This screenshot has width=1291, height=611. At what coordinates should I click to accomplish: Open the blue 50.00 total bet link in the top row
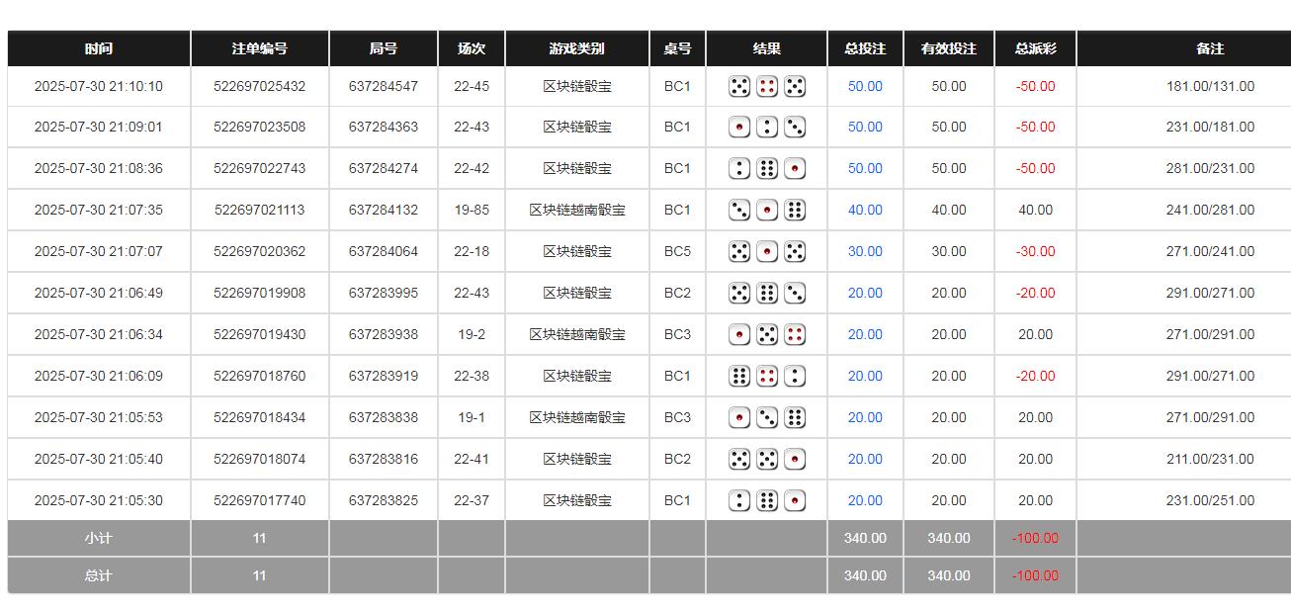click(864, 86)
